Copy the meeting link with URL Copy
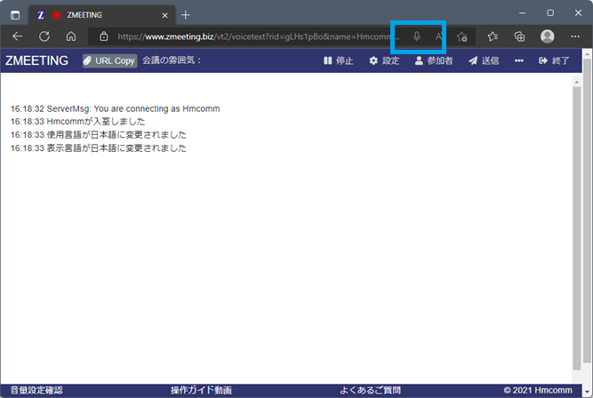The width and height of the screenshot is (593, 398). (109, 61)
